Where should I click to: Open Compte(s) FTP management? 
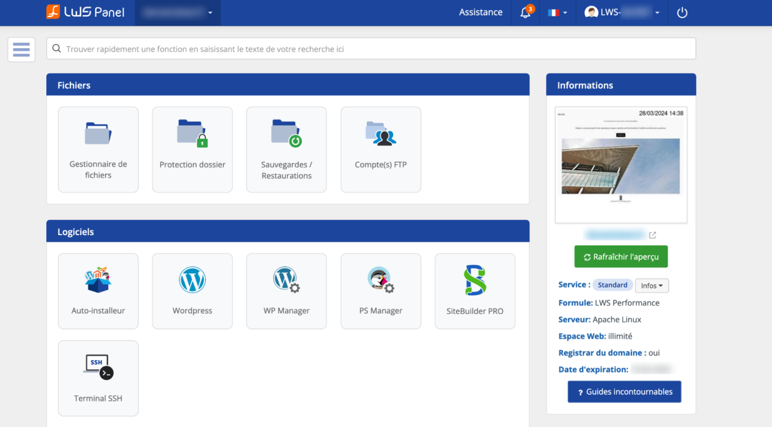click(380, 149)
